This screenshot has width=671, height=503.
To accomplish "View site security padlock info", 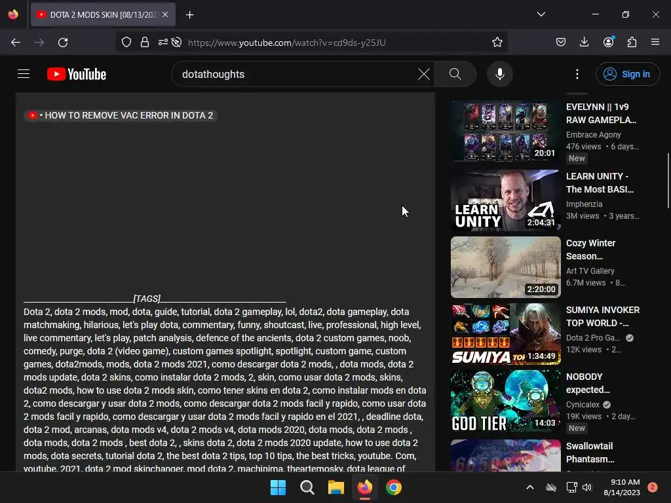I will [145, 43].
